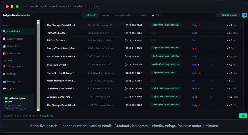The width and height of the screenshot is (248, 135).
Task: Open the Top Up Credits tab
Action: pos(123,15)
